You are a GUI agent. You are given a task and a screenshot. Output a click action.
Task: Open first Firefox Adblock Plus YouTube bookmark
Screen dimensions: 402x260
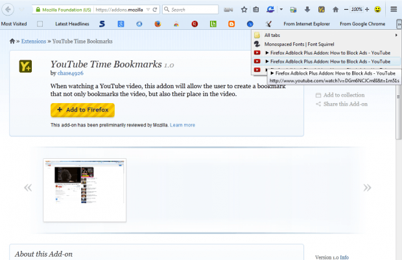(x=326, y=53)
